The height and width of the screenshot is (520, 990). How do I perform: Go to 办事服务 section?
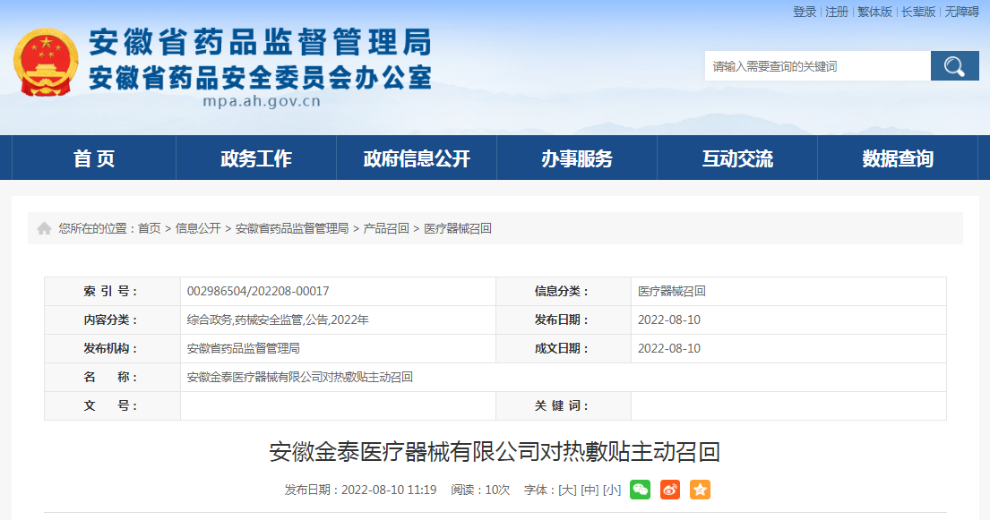[577, 158]
